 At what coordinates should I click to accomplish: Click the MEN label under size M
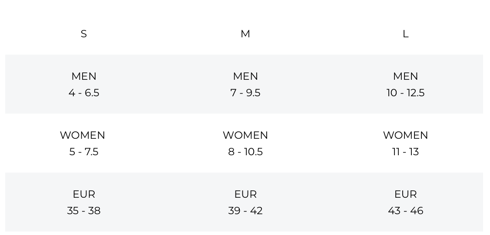[x=245, y=76]
